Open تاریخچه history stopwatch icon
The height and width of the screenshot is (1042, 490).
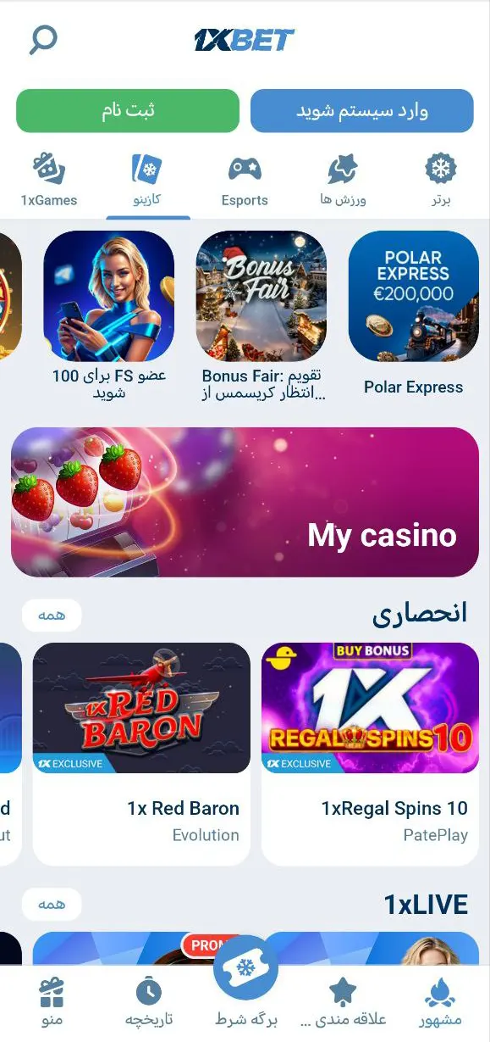tap(148, 991)
